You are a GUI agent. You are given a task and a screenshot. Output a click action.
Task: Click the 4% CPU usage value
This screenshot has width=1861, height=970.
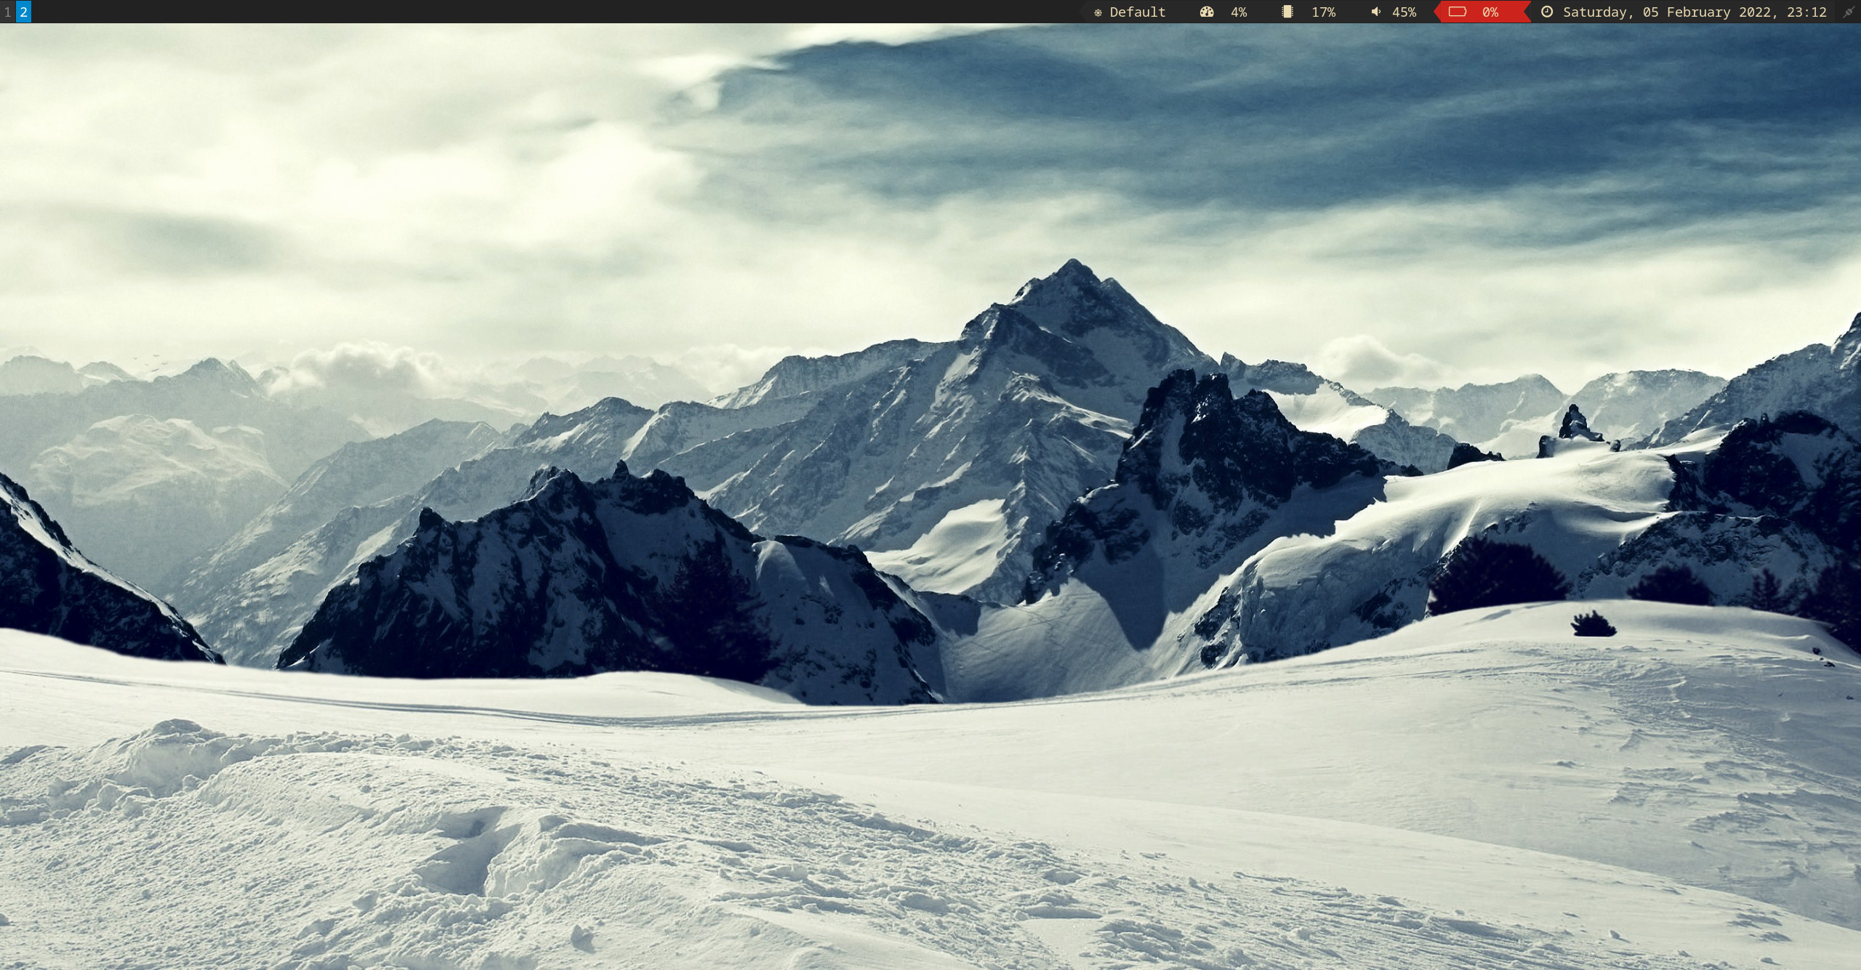point(1239,12)
